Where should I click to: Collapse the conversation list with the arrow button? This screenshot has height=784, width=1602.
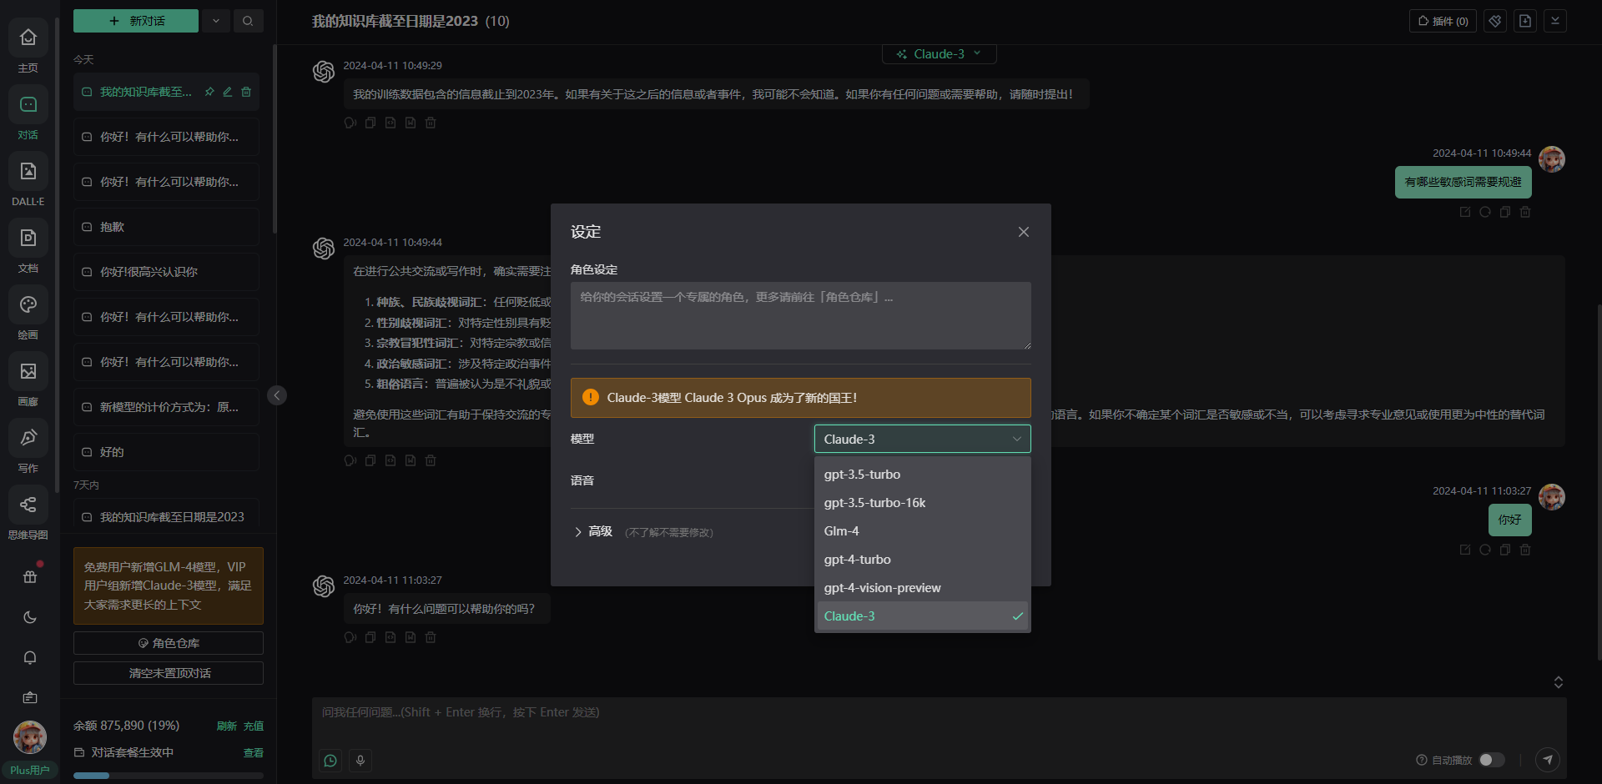pos(277,395)
